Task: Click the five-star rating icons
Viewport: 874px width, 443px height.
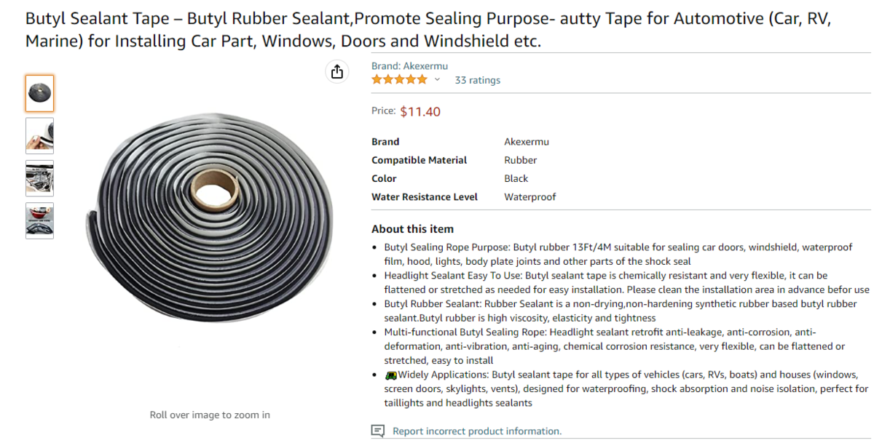Action: pos(400,79)
